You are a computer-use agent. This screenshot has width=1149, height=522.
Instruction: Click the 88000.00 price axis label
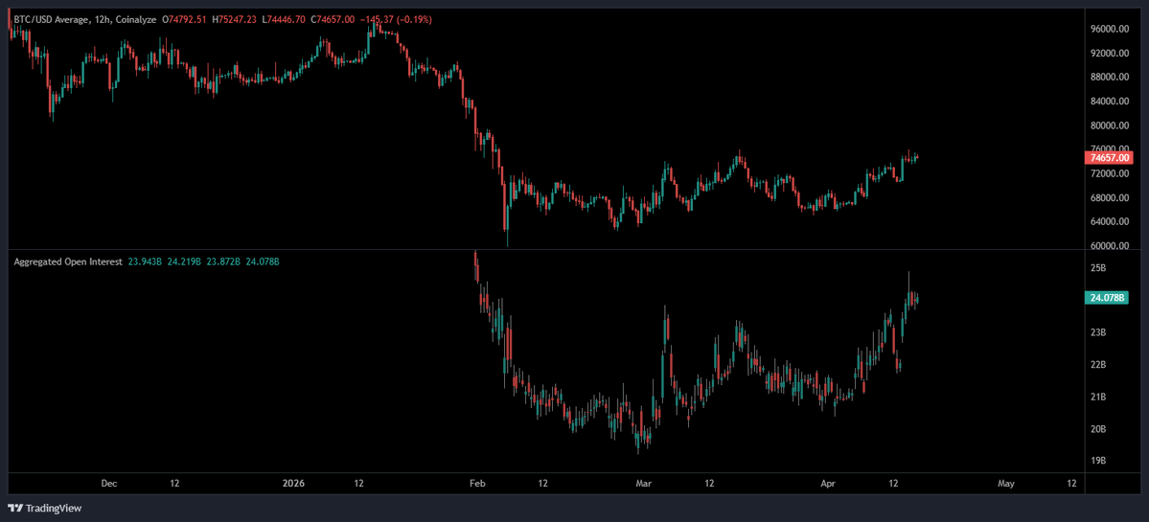(x=1108, y=78)
